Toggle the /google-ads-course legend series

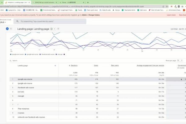tap(32, 54)
